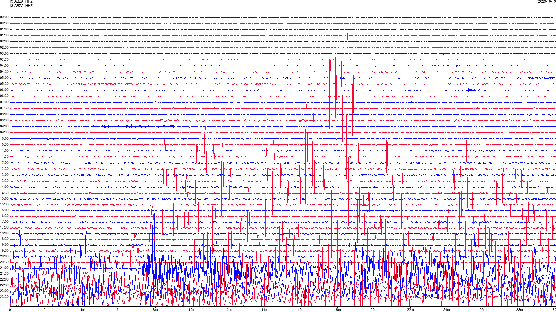Viewport: 556px width, 312px height.
Task: Click the 09:30 time label
Action: point(4,133)
